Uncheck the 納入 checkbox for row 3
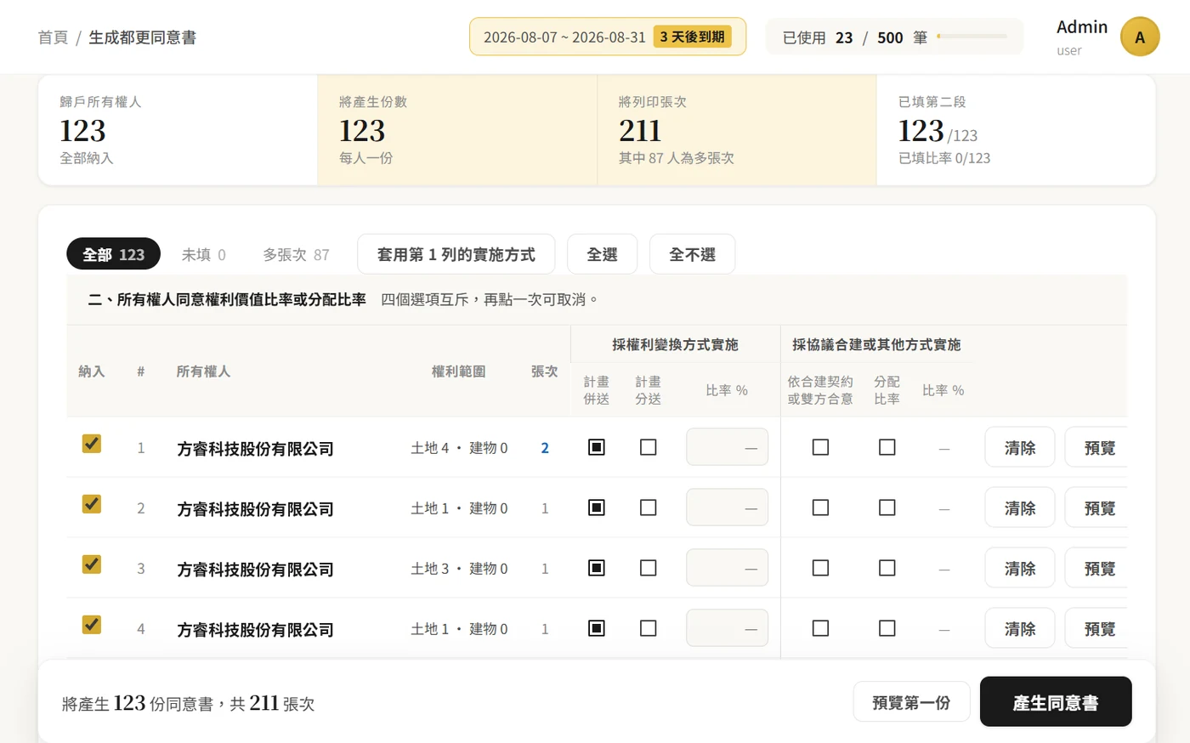The width and height of the screenshot is (1190, 743). pyautogui.click(x=92, y=564)
